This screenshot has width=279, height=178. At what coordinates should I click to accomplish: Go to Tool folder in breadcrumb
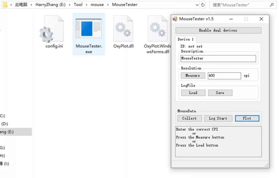(78, 5)
